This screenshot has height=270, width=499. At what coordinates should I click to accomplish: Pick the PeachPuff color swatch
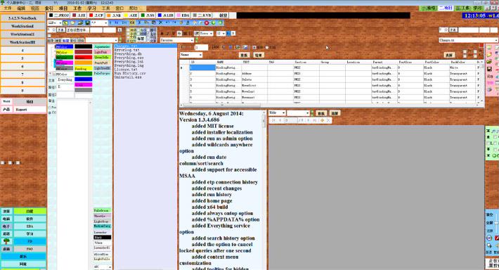coord(102,63)
